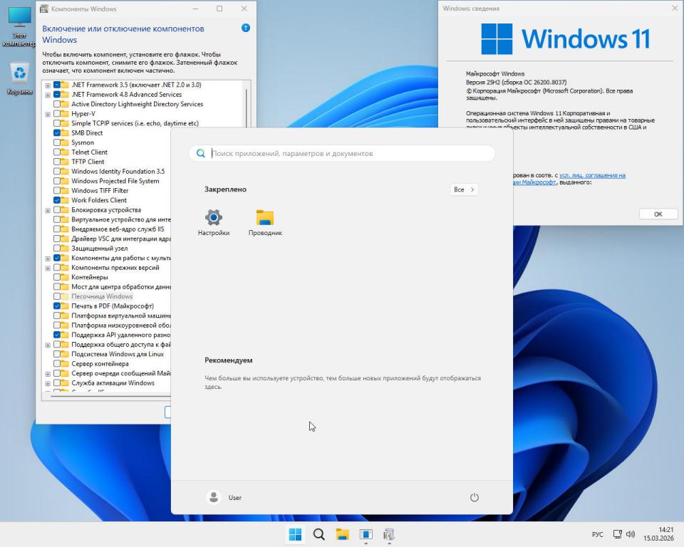Open the РУС language switcher
Screen dimensions: 684x547
[597, 534]
